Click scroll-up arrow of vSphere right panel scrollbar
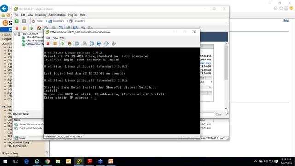Viewport: 295px width, 166px height. [x=226, y=44]
